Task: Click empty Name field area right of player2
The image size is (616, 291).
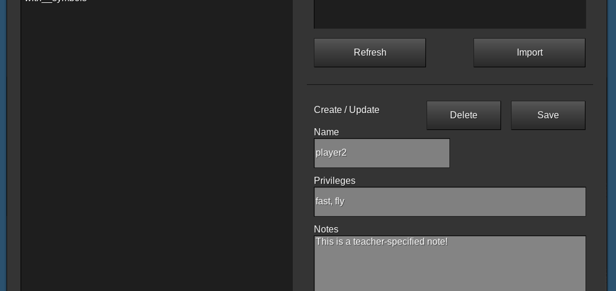Action: click(399, 153)
